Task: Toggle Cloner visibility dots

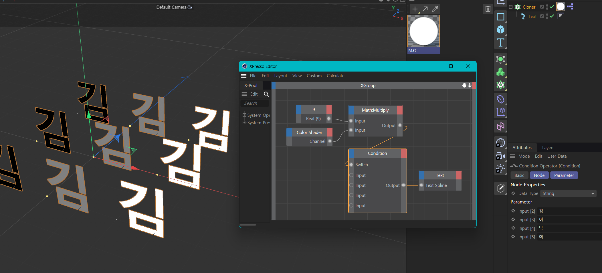Action: click(x=547, y=7)
